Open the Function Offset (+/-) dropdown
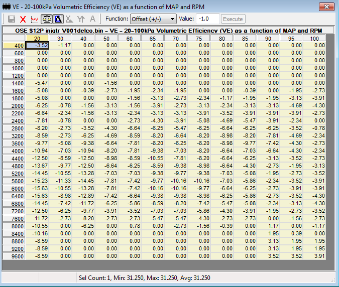The image size is (339, 287). coord(153,19)
